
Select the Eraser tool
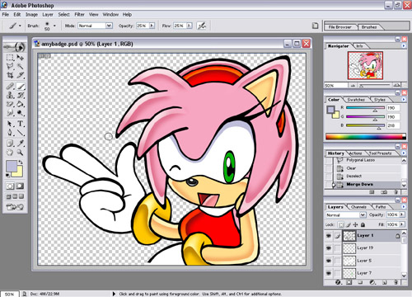pos(10,104)
